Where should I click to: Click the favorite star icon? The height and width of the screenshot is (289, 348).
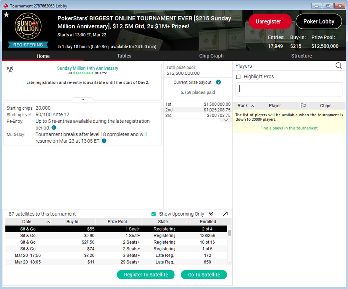click(6, 15)
